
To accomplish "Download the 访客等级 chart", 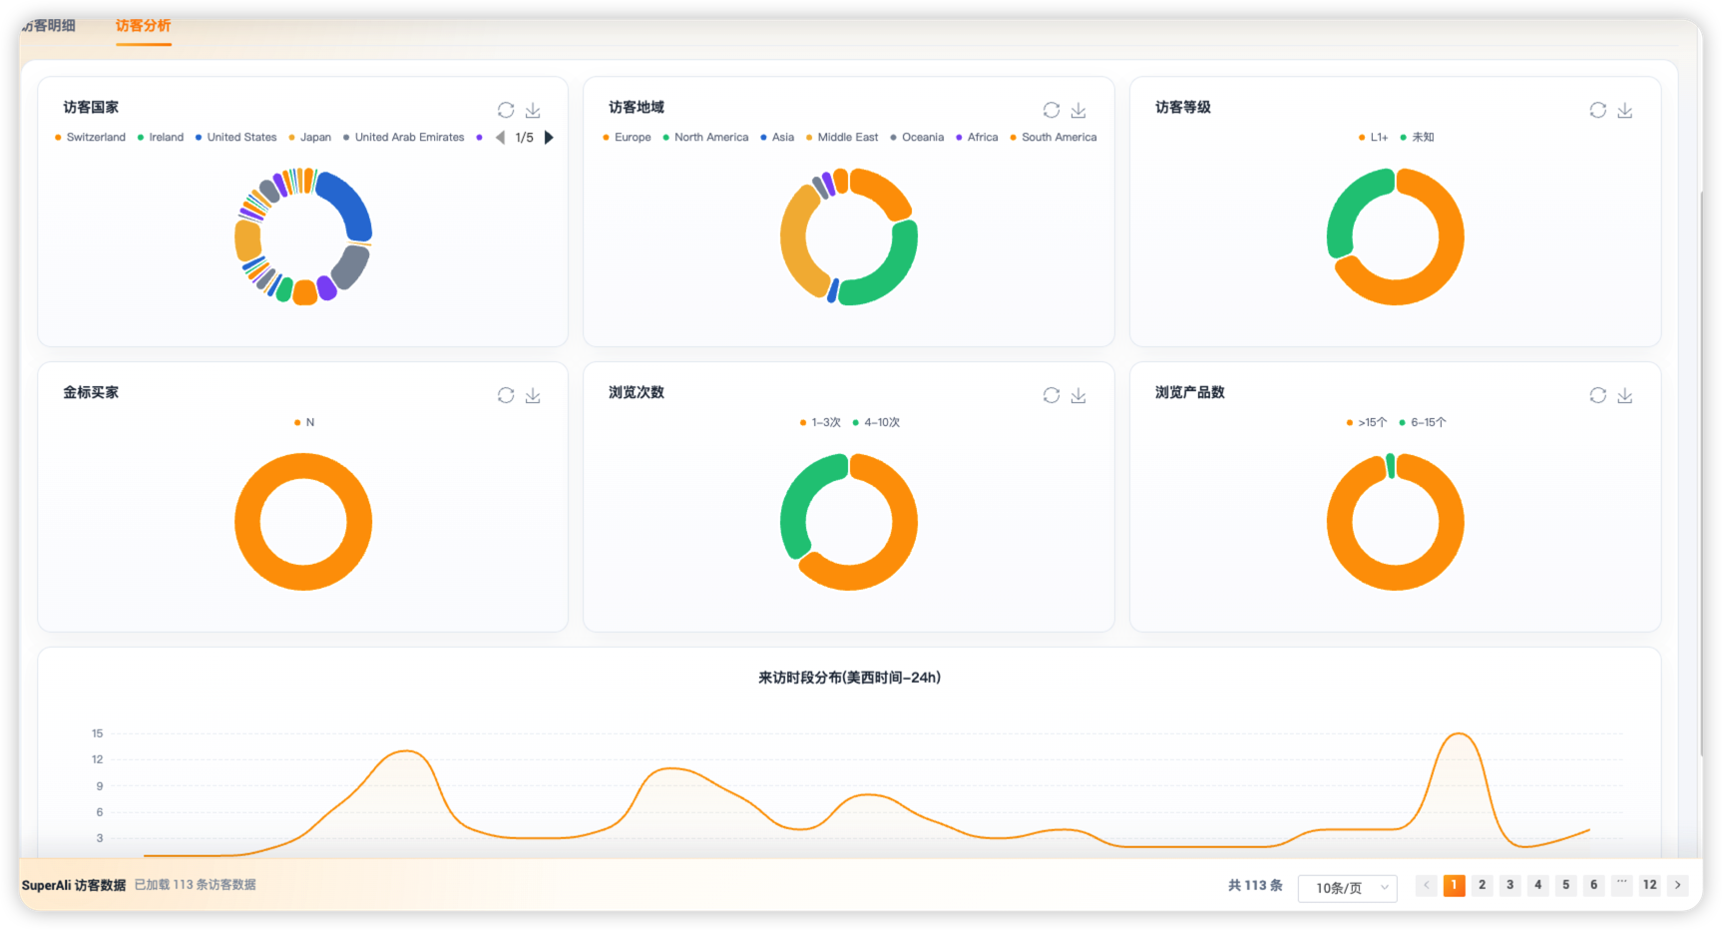I will pyautogui.click(x=1625, y=110).
